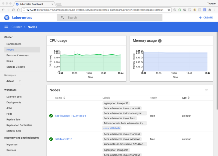Click Cluster in the breadcrumb
Screen dimensions: 218x156
(17, 27)
